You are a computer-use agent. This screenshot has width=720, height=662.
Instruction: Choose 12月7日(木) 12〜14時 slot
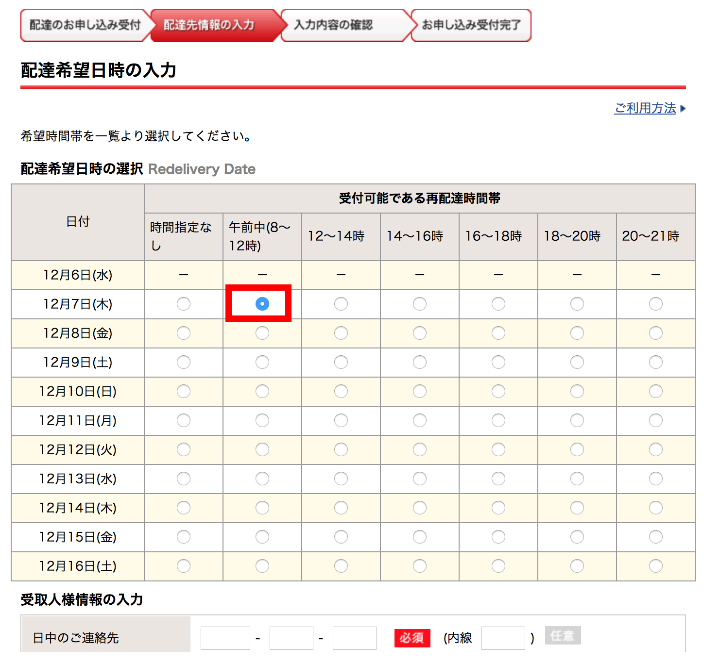341,304
